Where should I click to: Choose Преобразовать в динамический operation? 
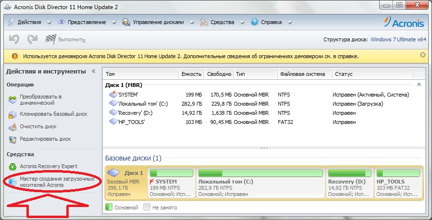41,100
